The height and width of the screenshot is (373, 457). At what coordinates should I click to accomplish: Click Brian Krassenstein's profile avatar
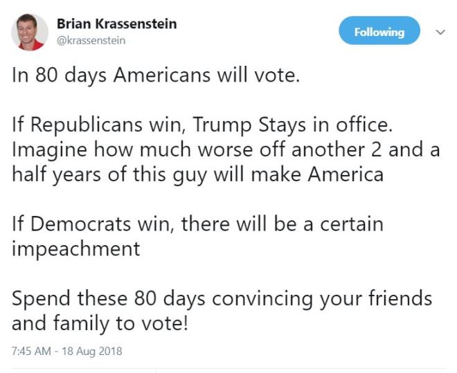tap(30, 32)
